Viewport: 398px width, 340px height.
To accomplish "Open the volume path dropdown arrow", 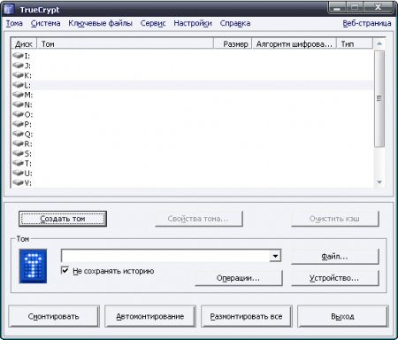I will pyautogui.click(x=275, y=256).
